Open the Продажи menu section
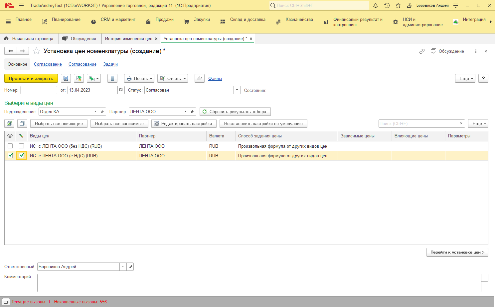 pyautogui.click(x=164, y=20)
